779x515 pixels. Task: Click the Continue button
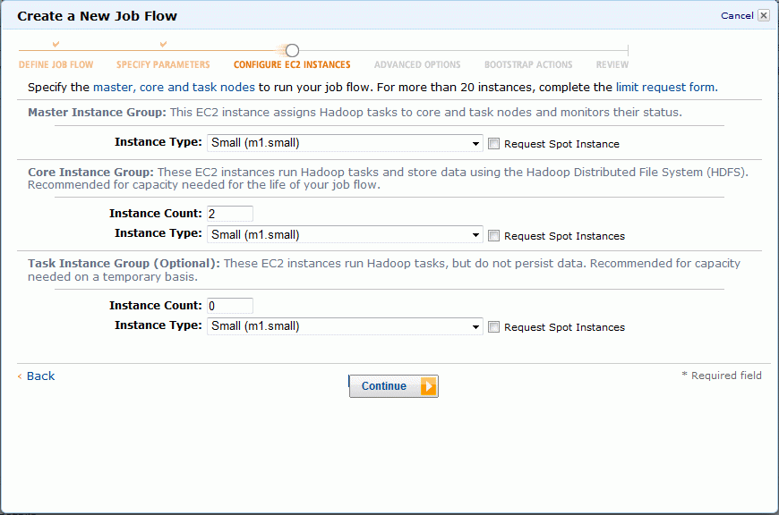[393, 386]
